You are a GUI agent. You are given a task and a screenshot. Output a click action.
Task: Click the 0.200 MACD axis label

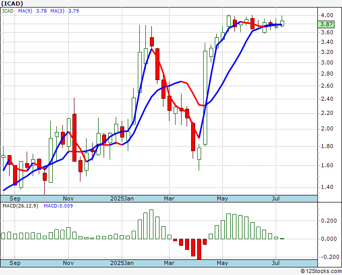(x=329, y=221)
